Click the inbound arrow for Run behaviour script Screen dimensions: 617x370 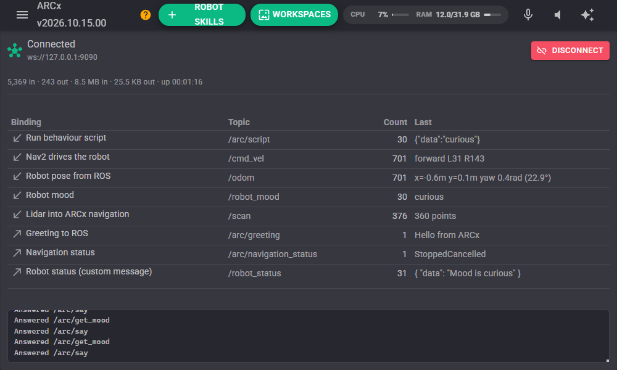tap(17, 138)
